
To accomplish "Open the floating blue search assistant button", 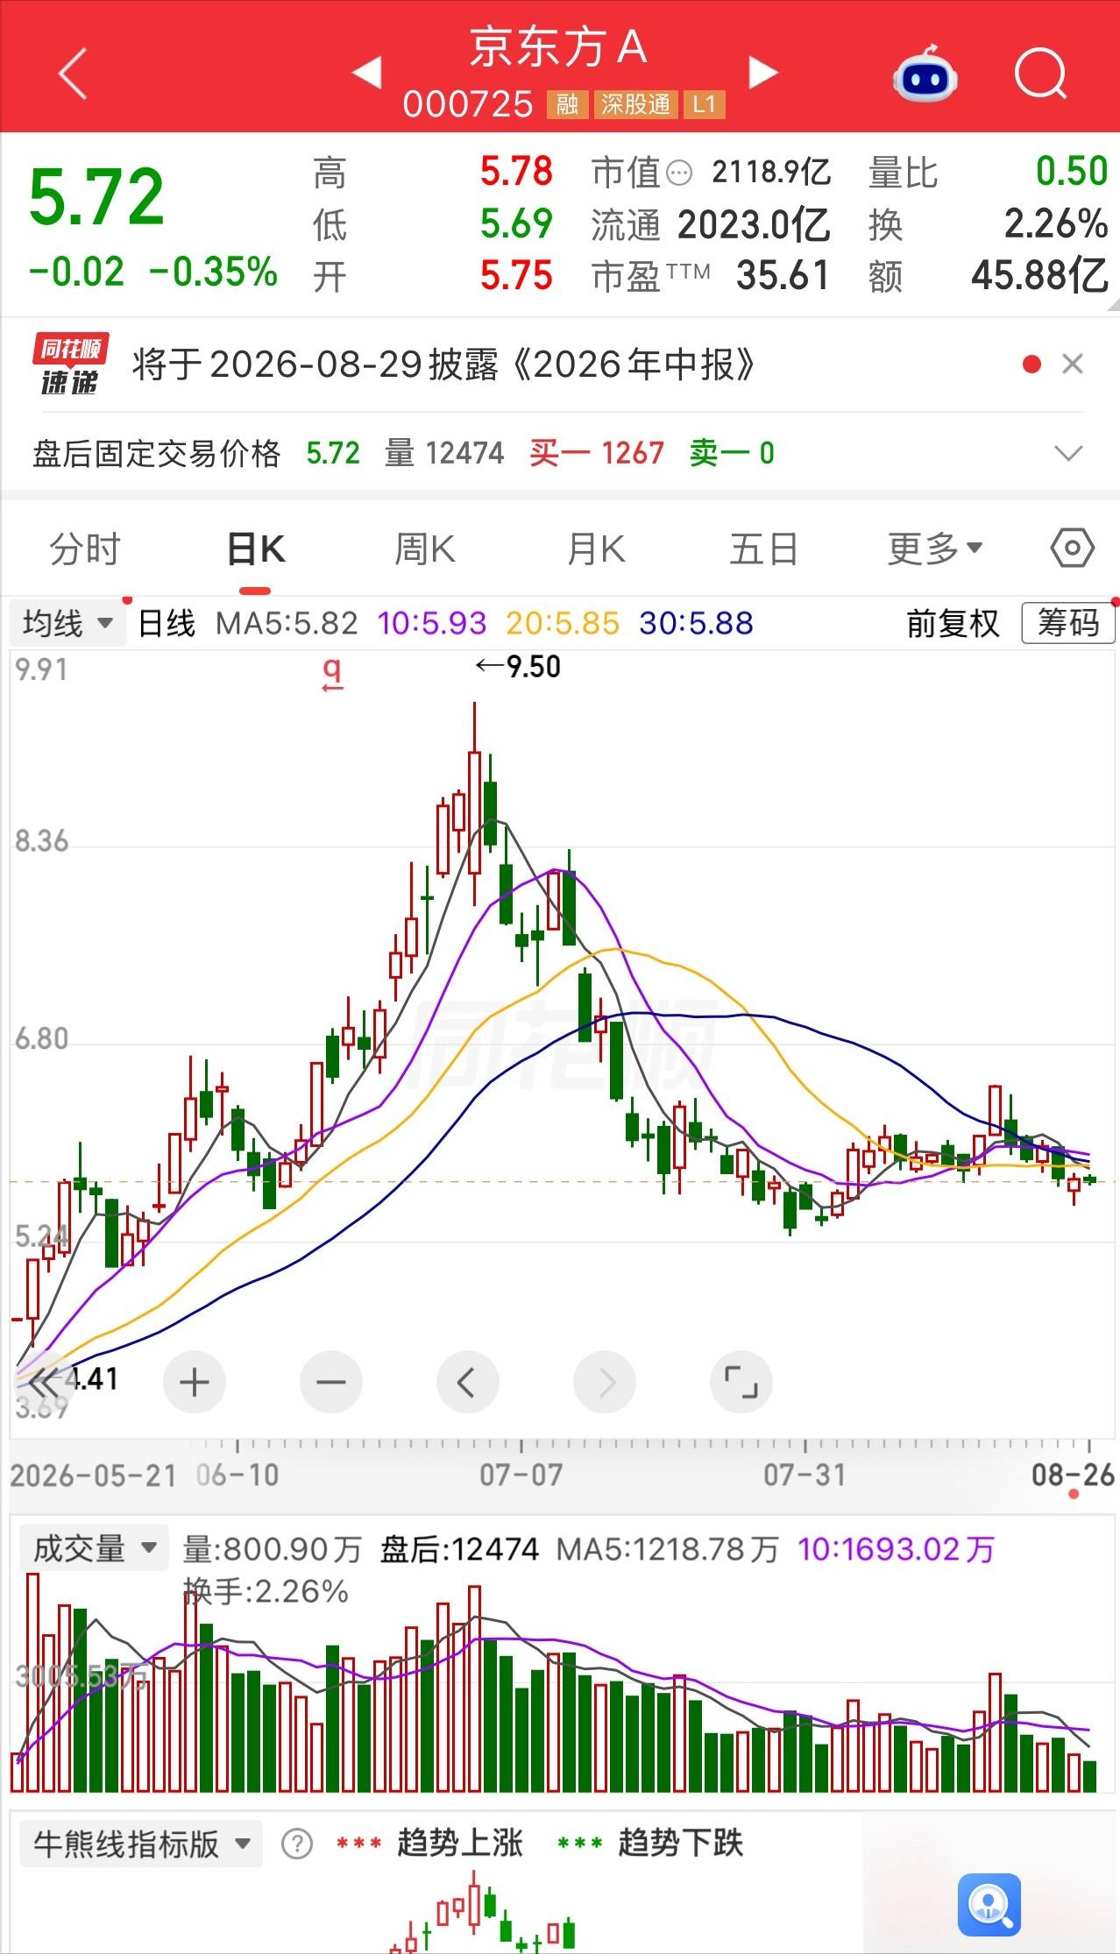I will [x=989, y=1904].
